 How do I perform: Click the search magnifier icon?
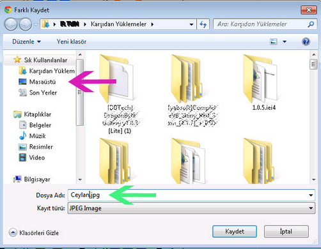[311, 24]
